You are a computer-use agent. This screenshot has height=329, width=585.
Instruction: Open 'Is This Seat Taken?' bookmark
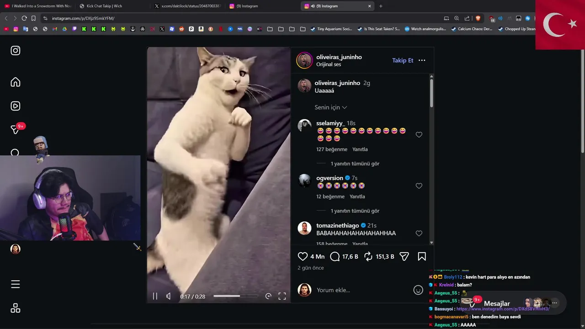(x=378, y=29)
